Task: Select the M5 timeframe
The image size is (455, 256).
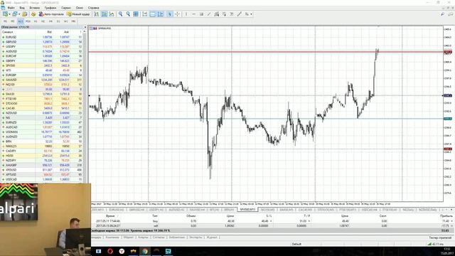Action: click(13, 21)
